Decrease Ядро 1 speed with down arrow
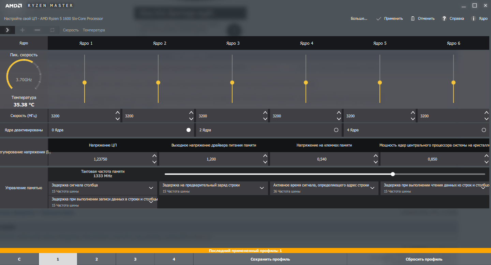Image resolution: width=491 pixels, height=265 pixels. click(118, 119)
